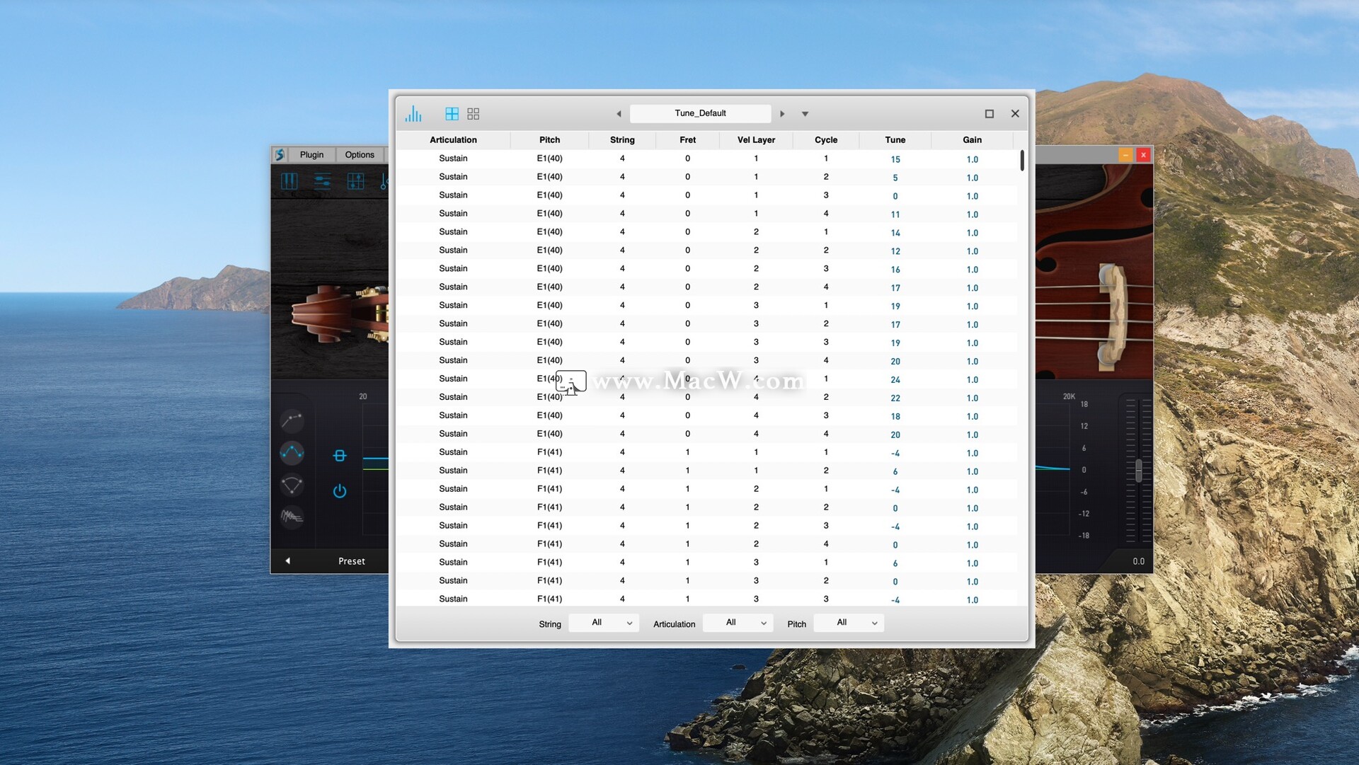The width and height of the screenshot is (1359, 765).
Task: Open the Articulation filter dropdown
Action: 738,623
